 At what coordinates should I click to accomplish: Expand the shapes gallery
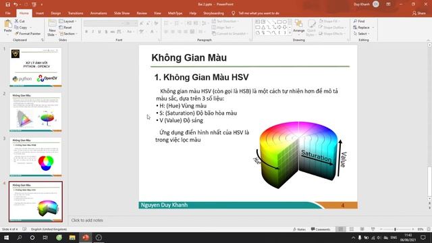(290, 33)
